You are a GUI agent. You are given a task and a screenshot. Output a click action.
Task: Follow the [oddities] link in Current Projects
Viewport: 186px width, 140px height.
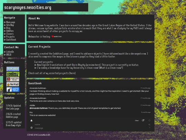[58, 54]
